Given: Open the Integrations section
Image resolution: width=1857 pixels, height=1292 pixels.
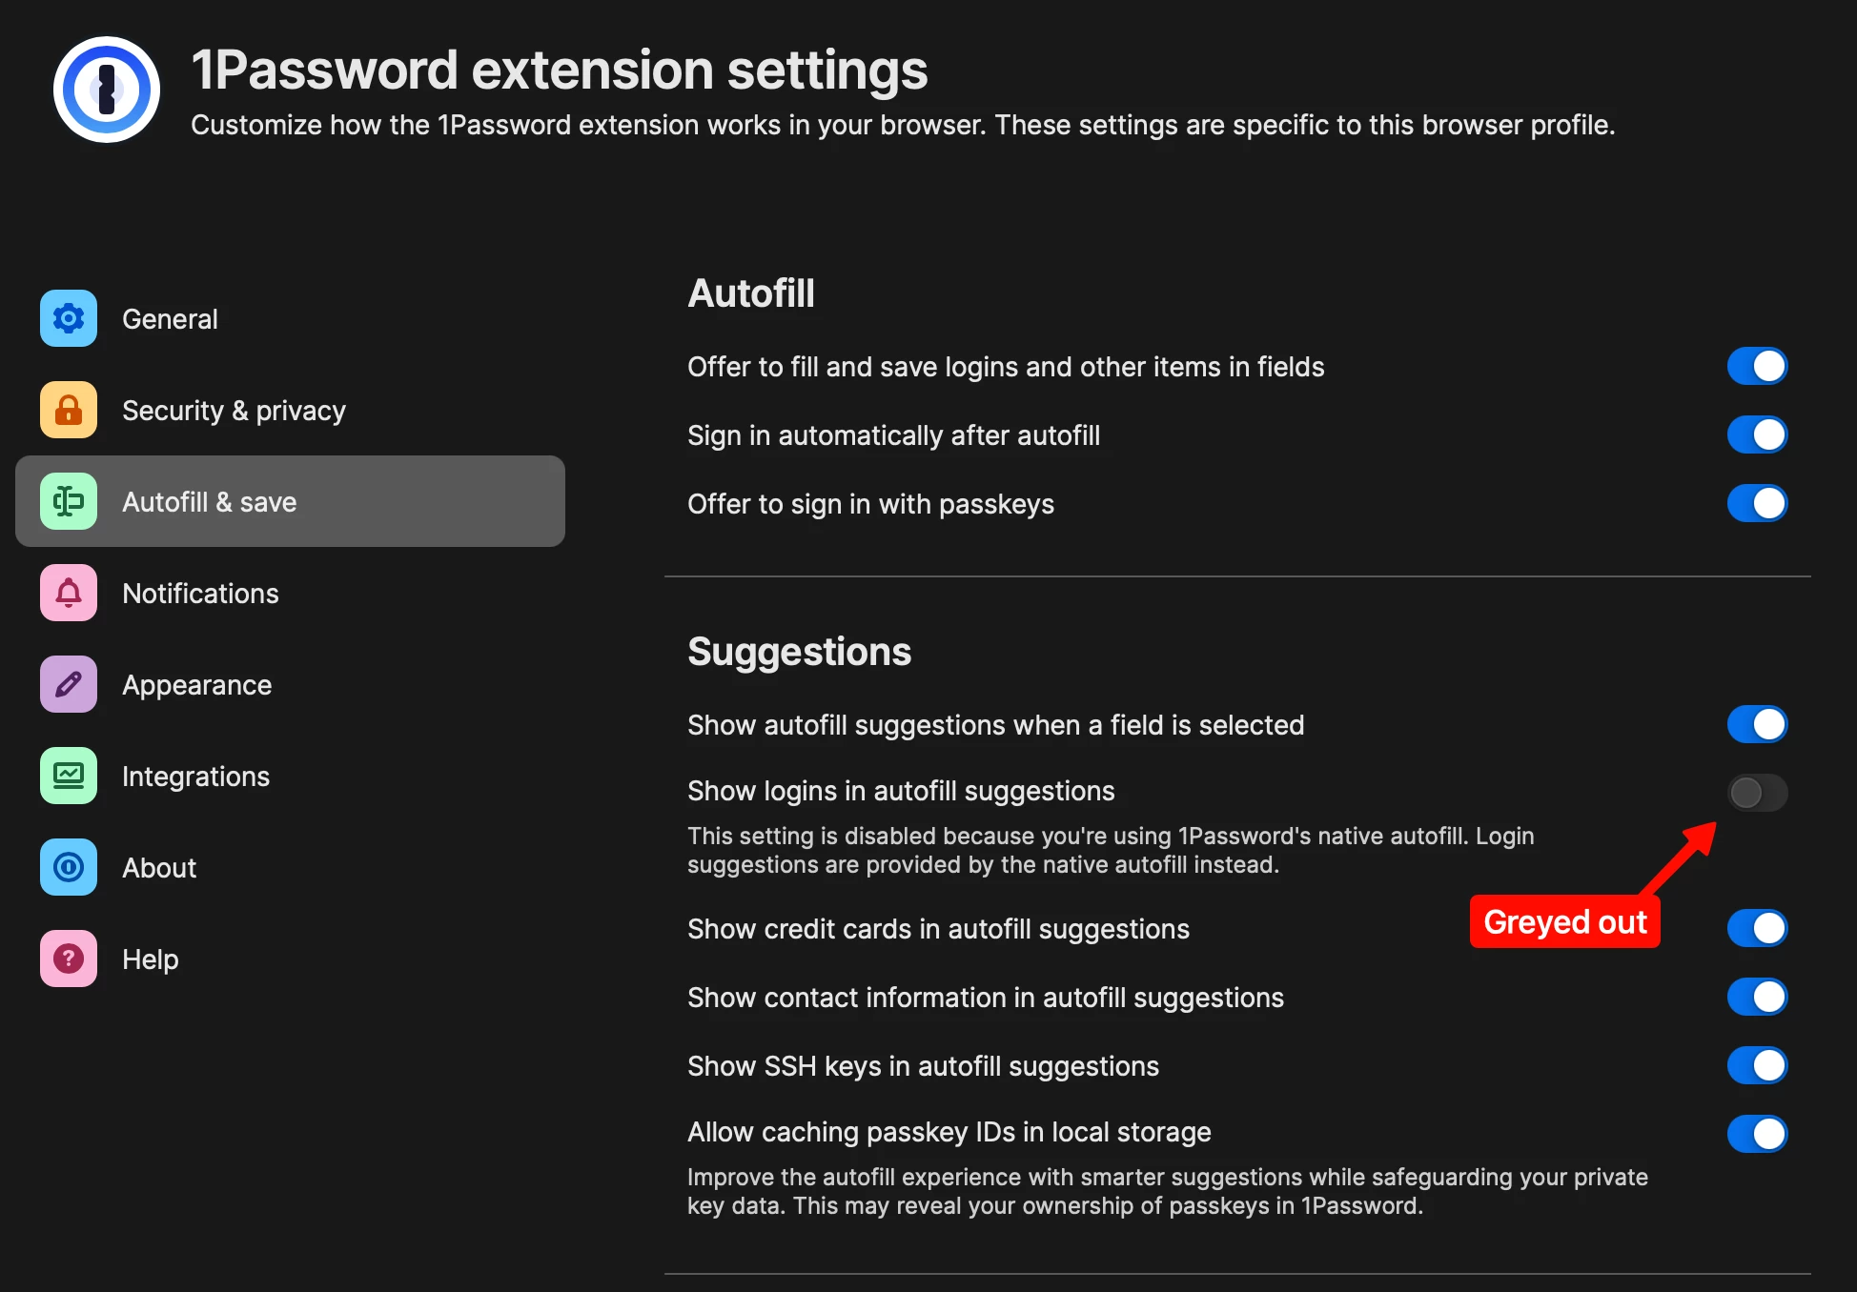Looking at the screenshot, I should pos(290,776).
